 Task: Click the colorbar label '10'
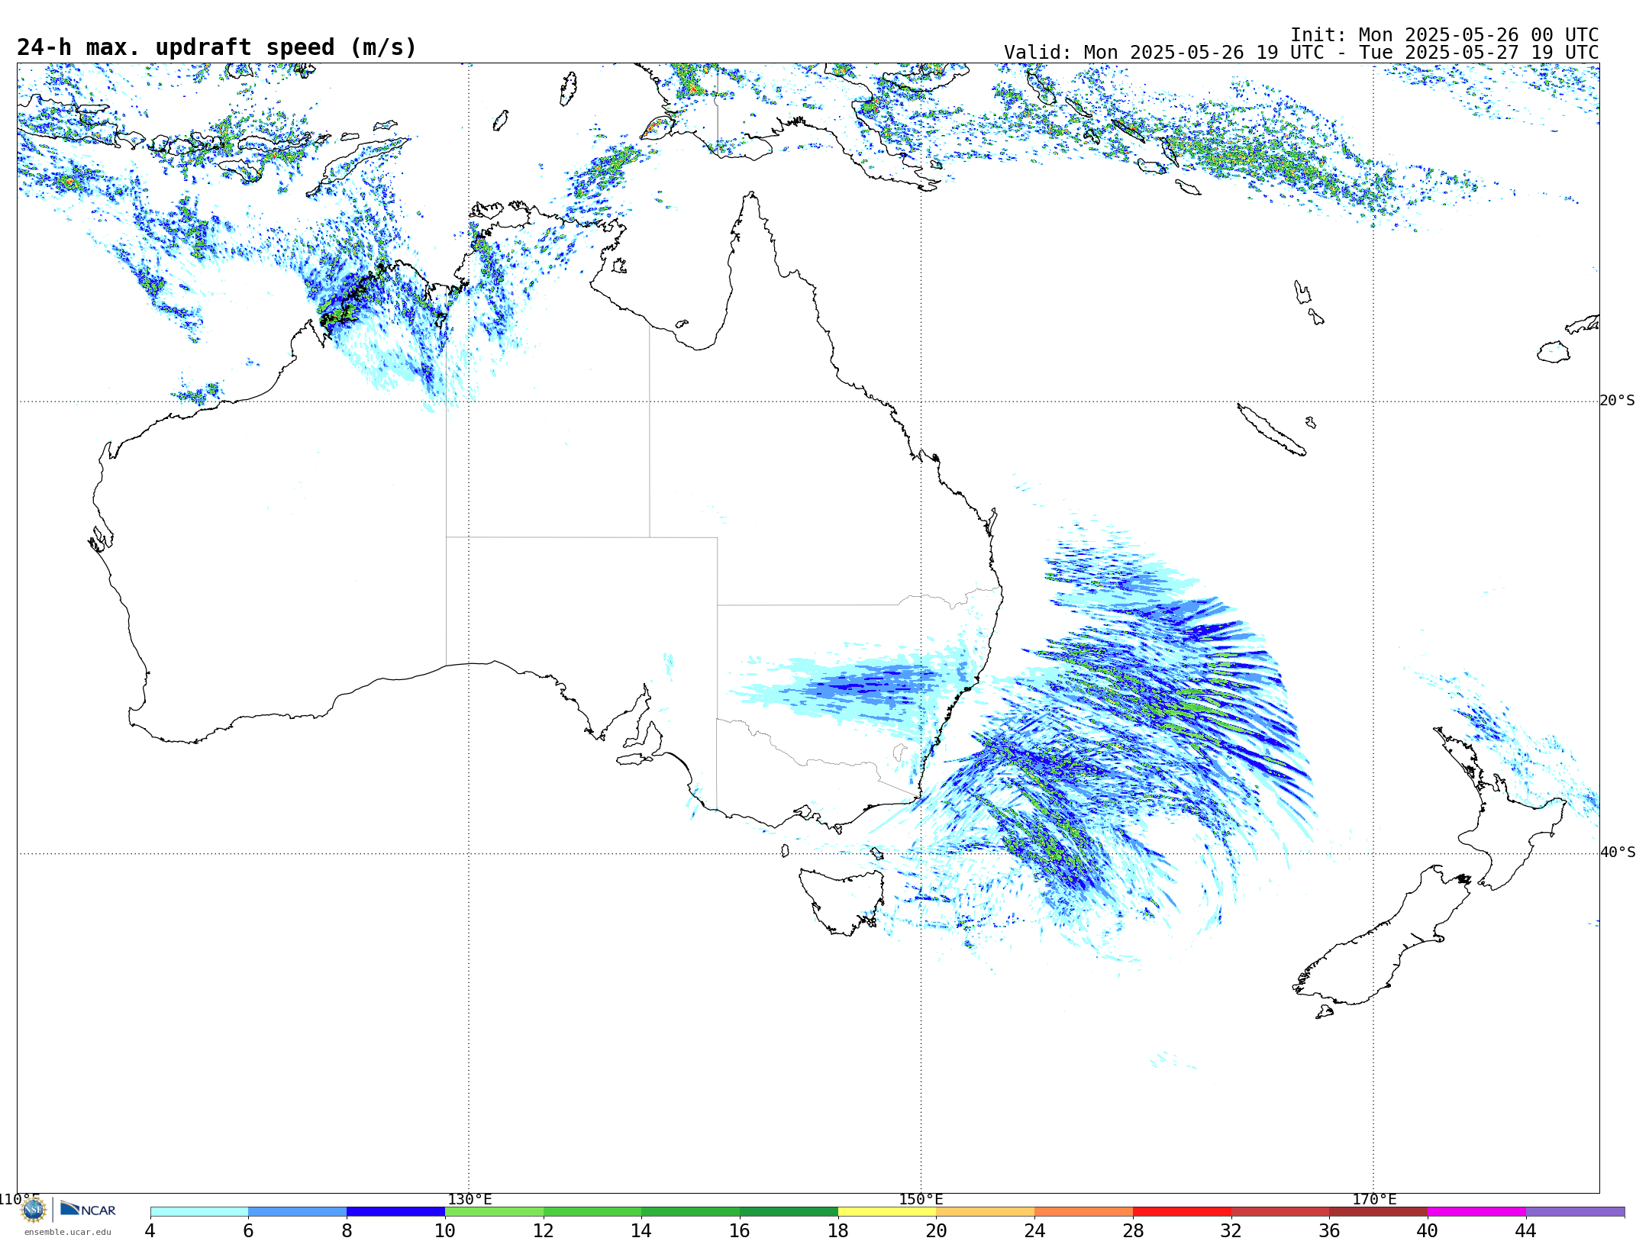pyautogui.click(x=445, y=1230)
